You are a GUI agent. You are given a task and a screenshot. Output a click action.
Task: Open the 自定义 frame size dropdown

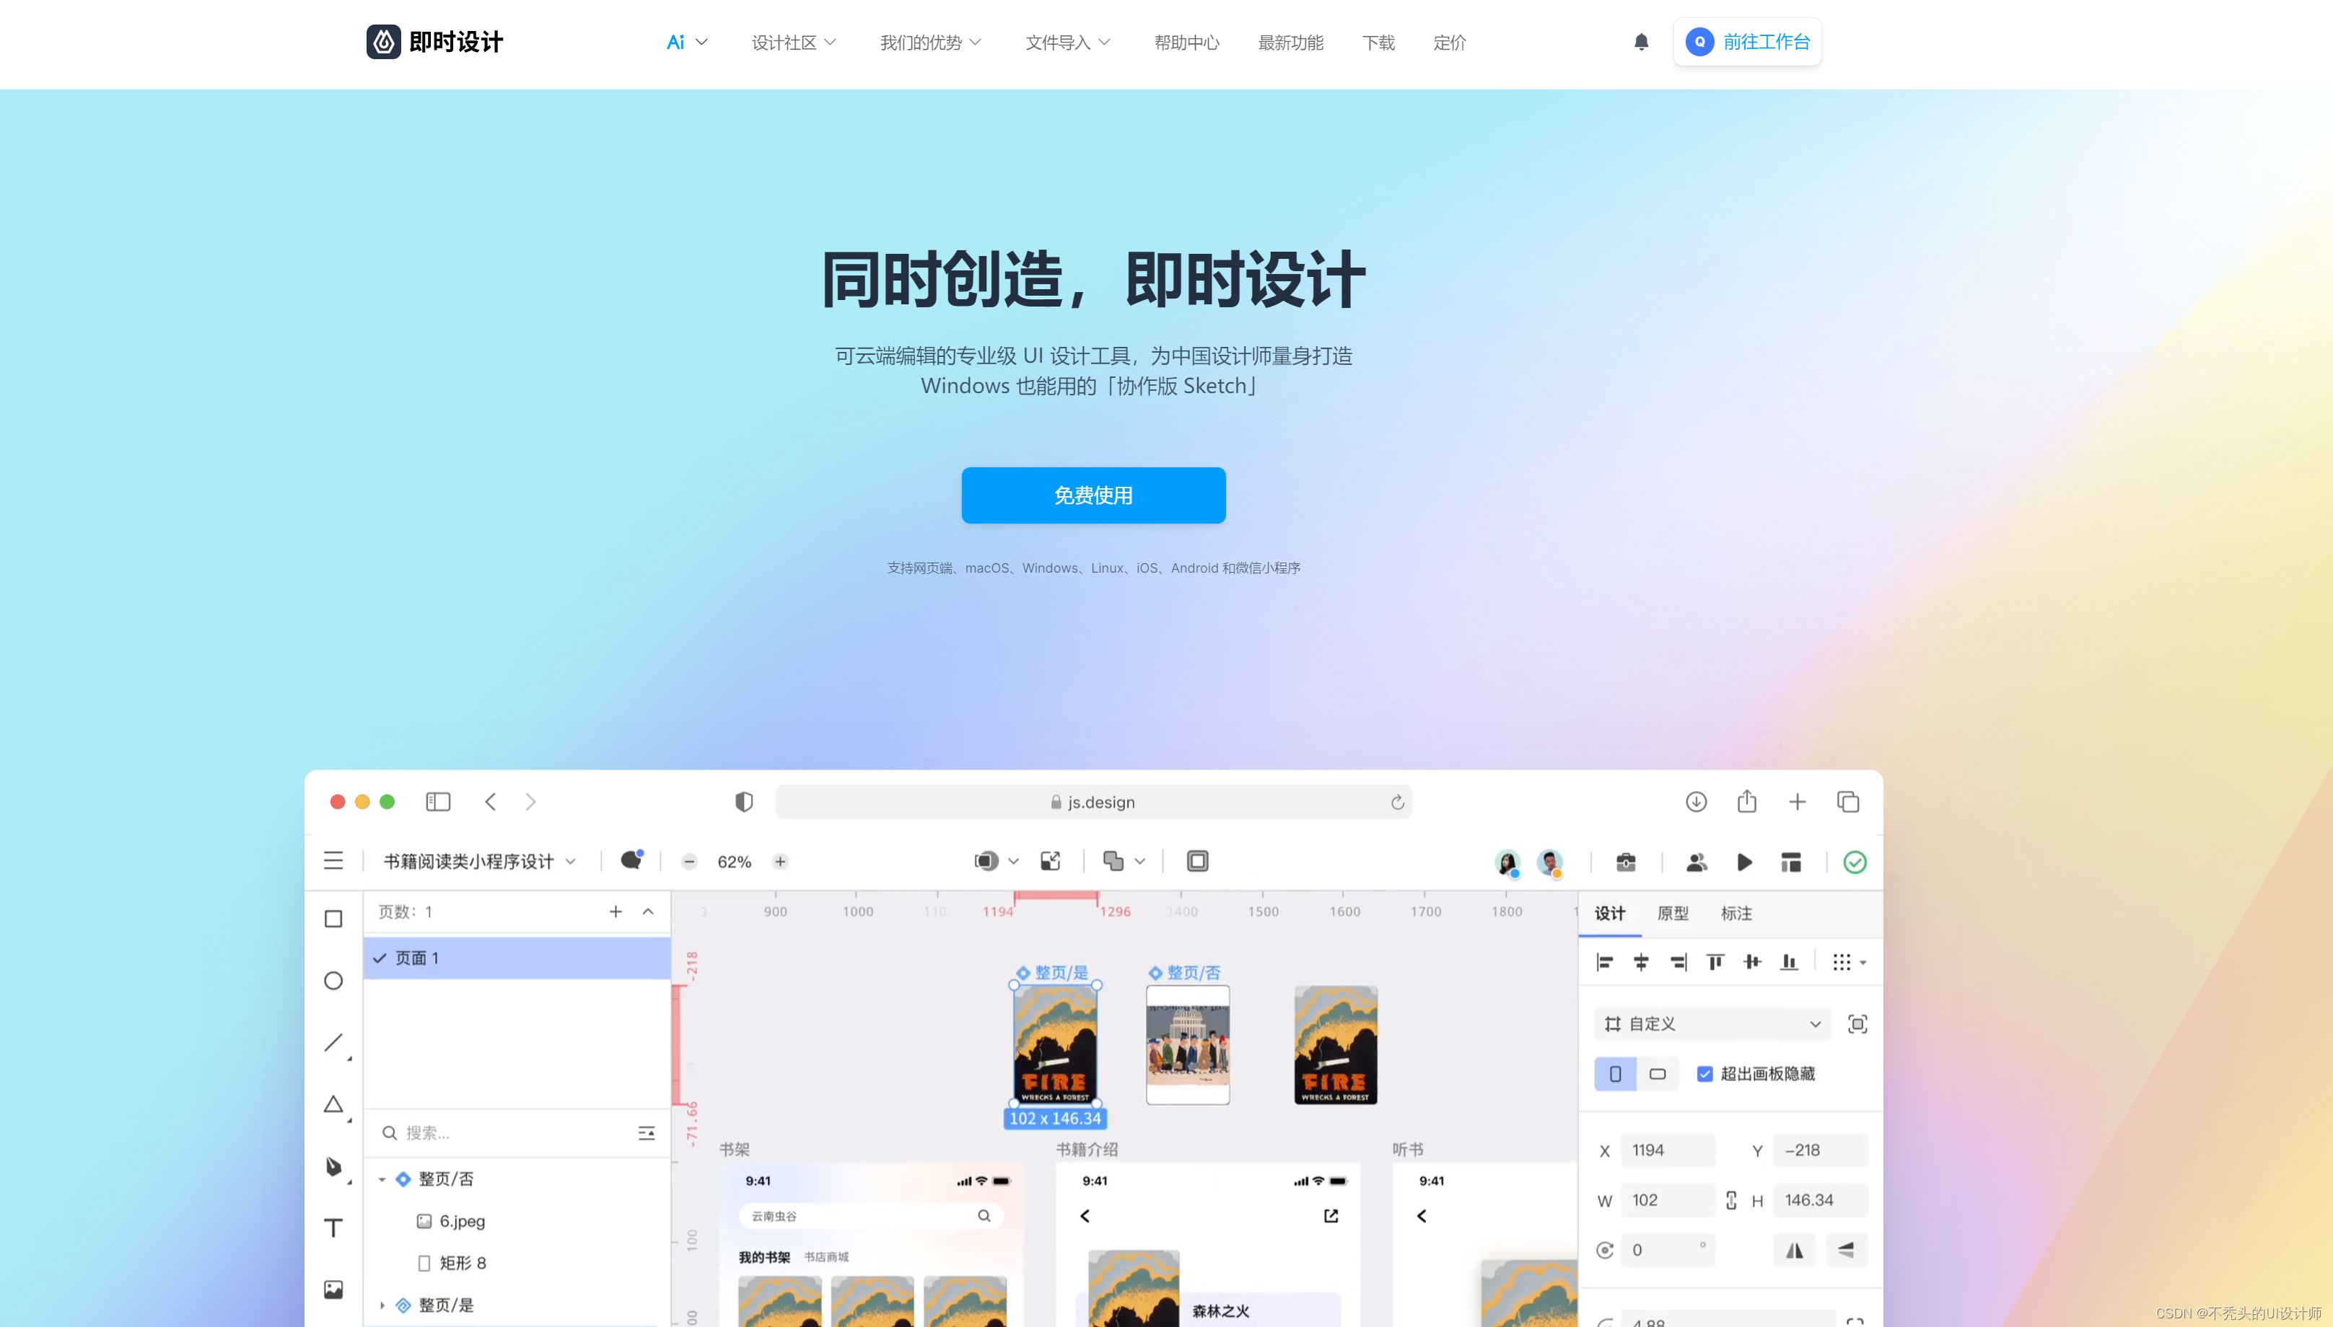[1712, 1023]
